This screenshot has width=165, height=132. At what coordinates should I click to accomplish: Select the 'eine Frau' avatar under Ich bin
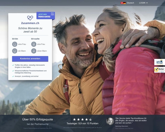tap(15, 44)
